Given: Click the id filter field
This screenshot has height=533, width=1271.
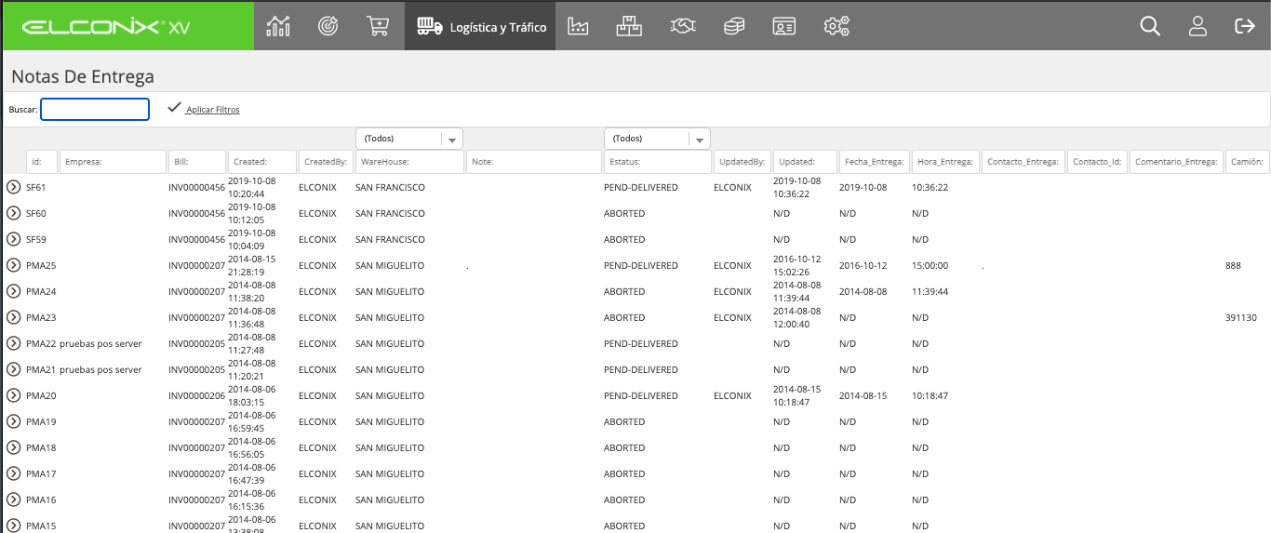Looking at the screenshot, I should click(42, 162).
